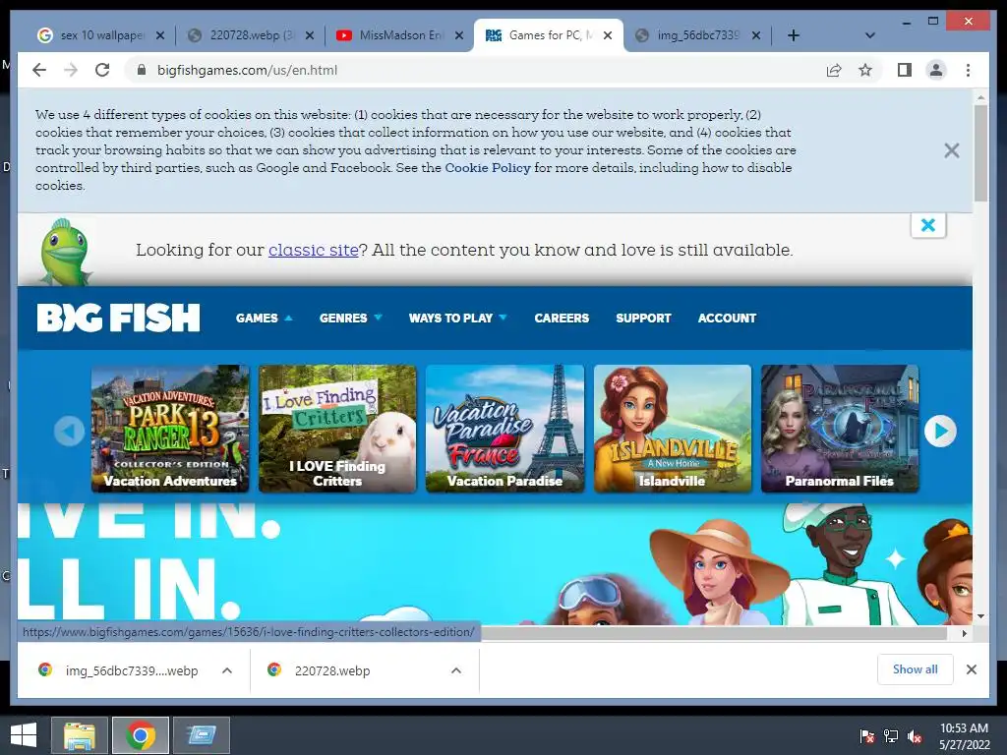1007x755 pixels.
Task: Open the SUPPORT page
Action: coord(643,318)
